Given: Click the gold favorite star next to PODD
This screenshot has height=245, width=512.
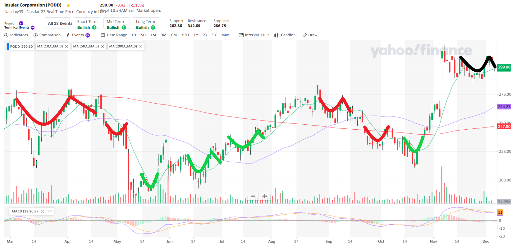Looking at the screenshot, I should (68, 5).
